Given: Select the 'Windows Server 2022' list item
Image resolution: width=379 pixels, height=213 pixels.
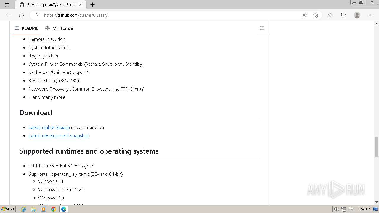Looking at the screenshot, I should pyautogui.click(x=61, y=190).
